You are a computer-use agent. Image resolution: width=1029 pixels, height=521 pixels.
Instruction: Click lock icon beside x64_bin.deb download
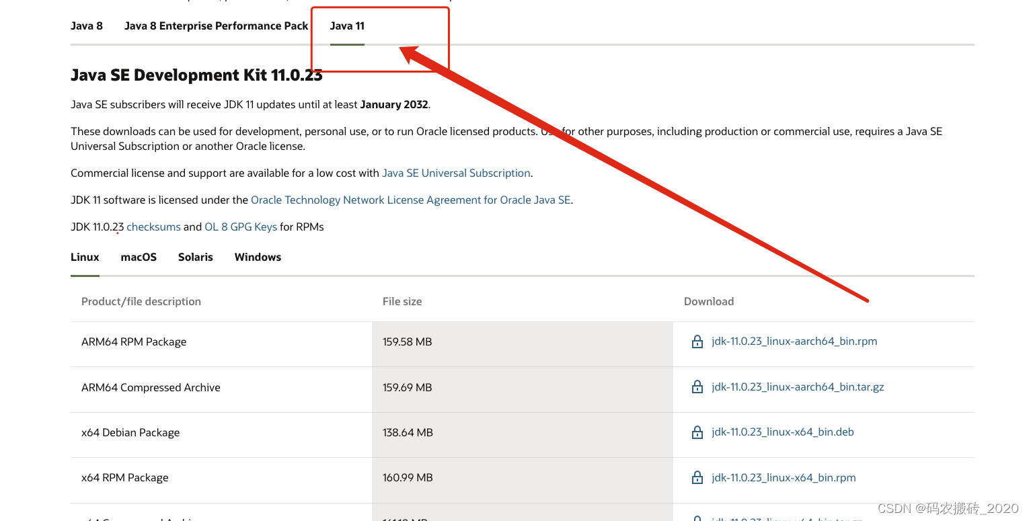click(x=697, y=432)
